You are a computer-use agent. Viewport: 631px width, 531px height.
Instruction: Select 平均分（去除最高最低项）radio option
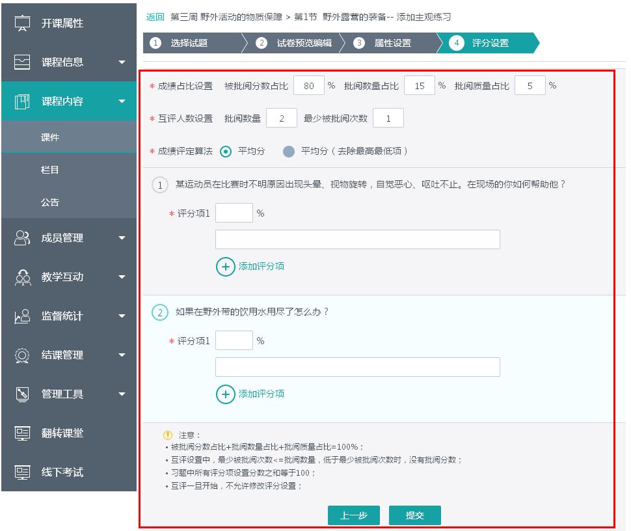(289, 152)
